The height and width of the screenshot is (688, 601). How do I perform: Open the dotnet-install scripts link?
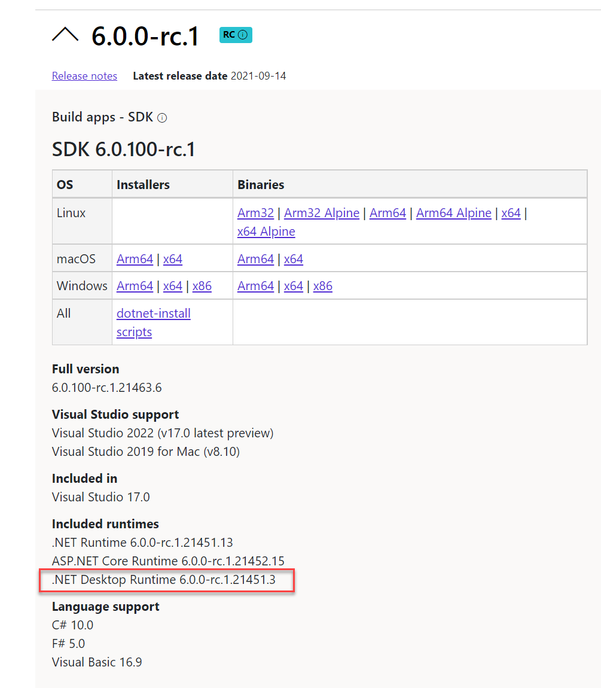154,322
